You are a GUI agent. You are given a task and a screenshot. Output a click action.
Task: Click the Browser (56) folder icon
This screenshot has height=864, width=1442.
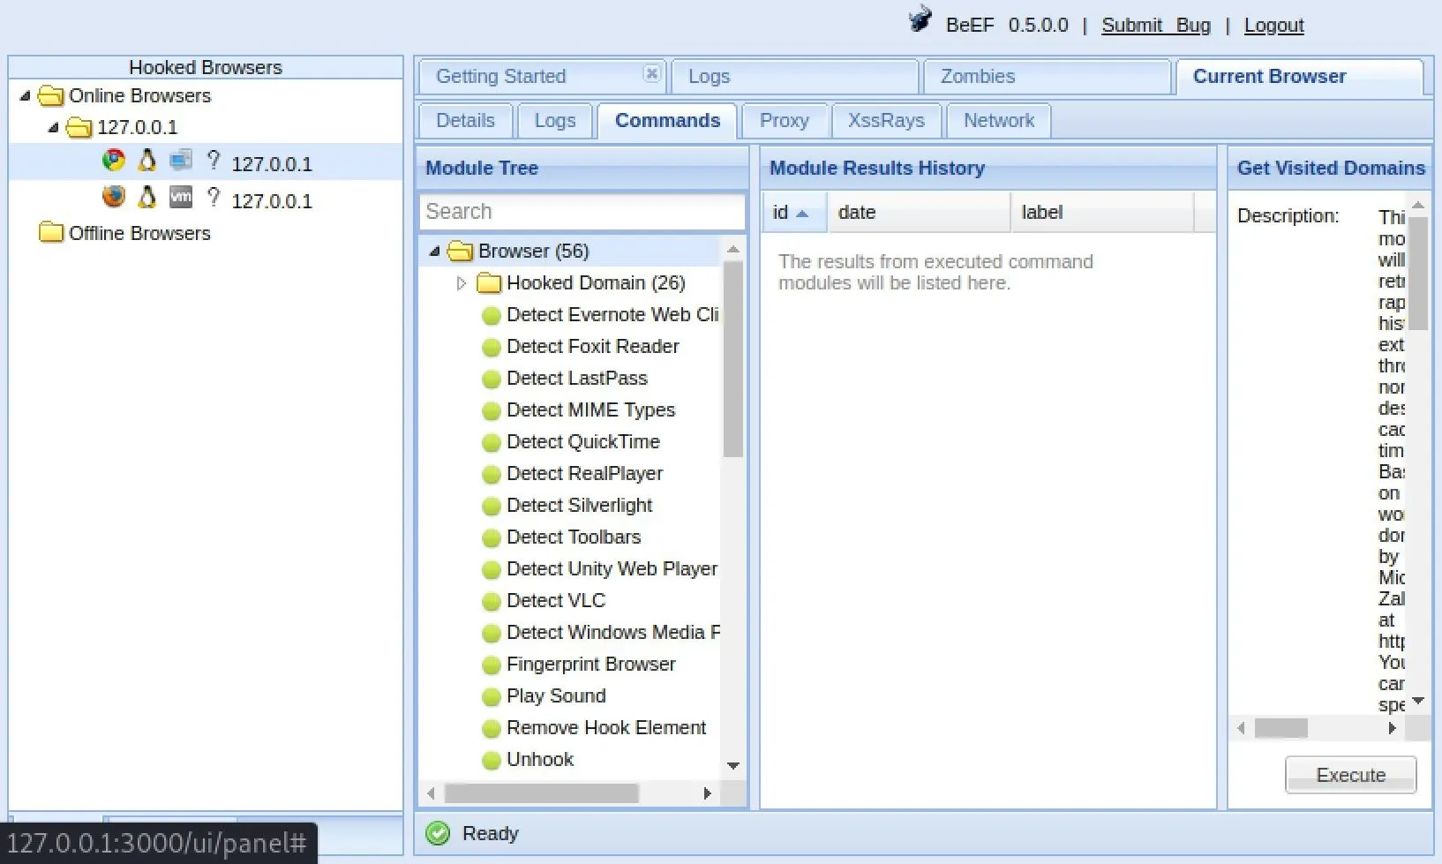click(461, 251)
